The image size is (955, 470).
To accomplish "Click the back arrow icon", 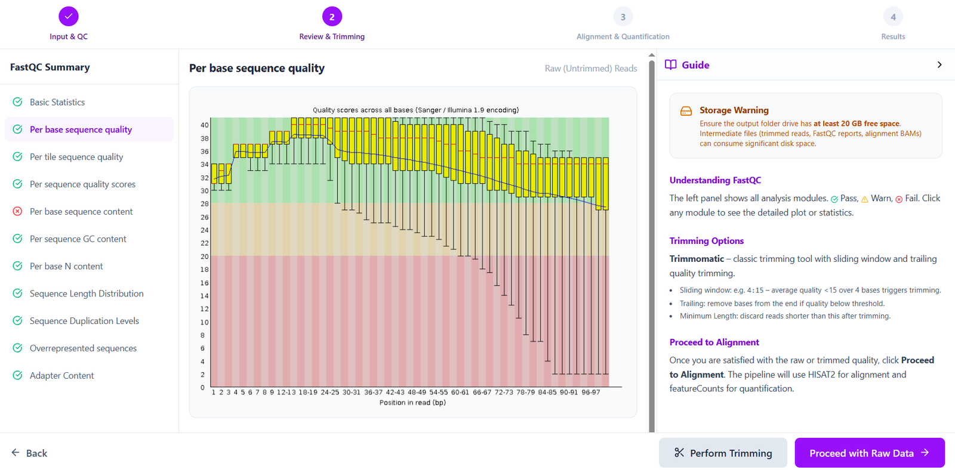I will (16, 453).
